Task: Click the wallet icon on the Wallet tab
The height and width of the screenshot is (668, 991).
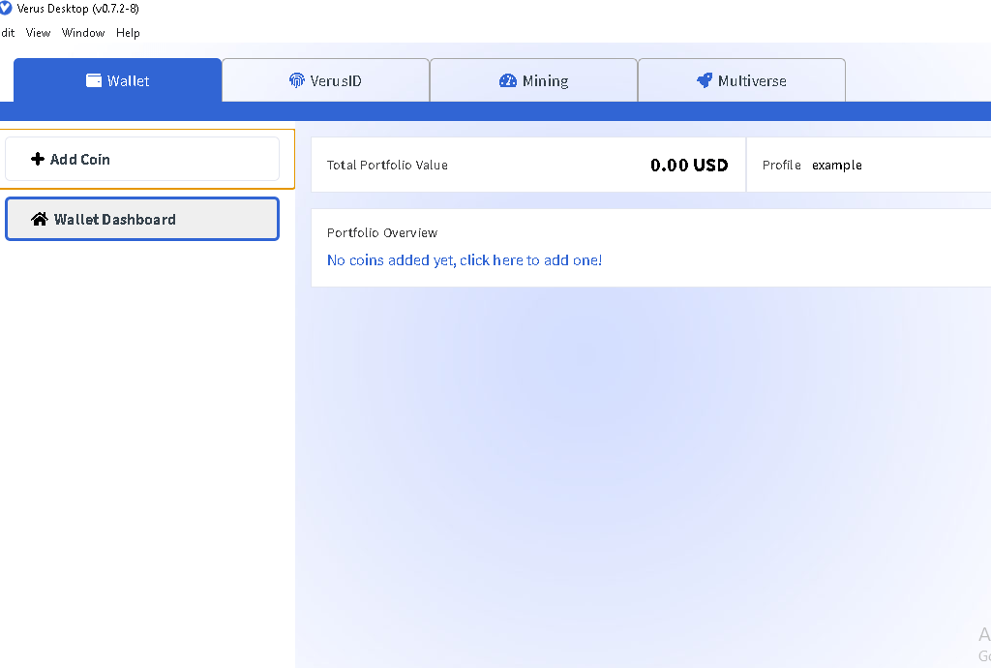Action: tap(92, 80)
